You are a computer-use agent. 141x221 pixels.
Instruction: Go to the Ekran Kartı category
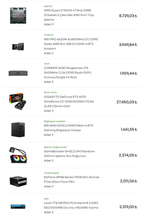[50, 92]
